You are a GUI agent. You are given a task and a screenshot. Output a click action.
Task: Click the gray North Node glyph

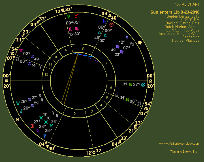[17, 59]
